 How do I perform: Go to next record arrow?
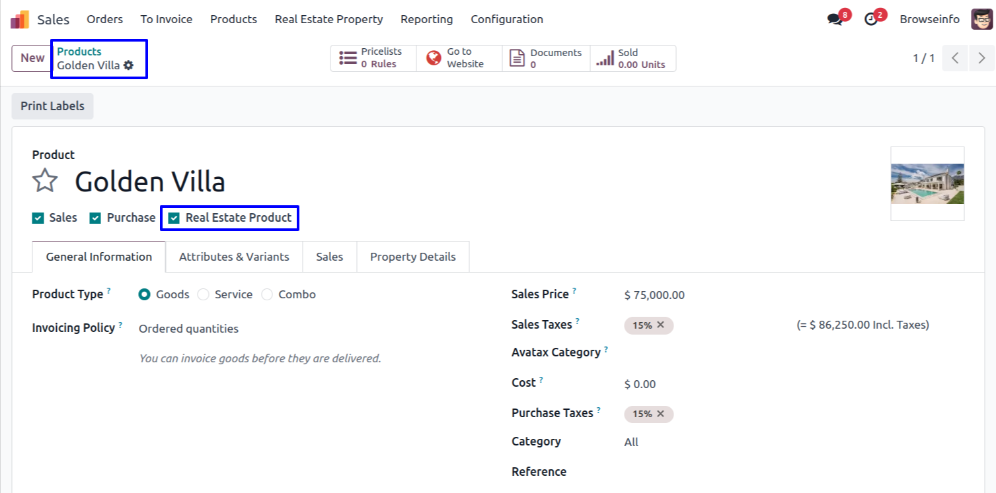coord(981,58)
